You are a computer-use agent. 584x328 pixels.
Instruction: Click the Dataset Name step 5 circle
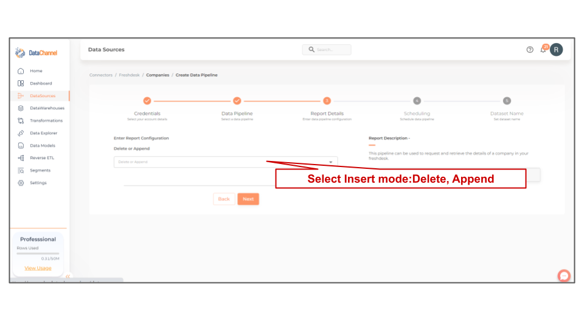tap(507, 101)
